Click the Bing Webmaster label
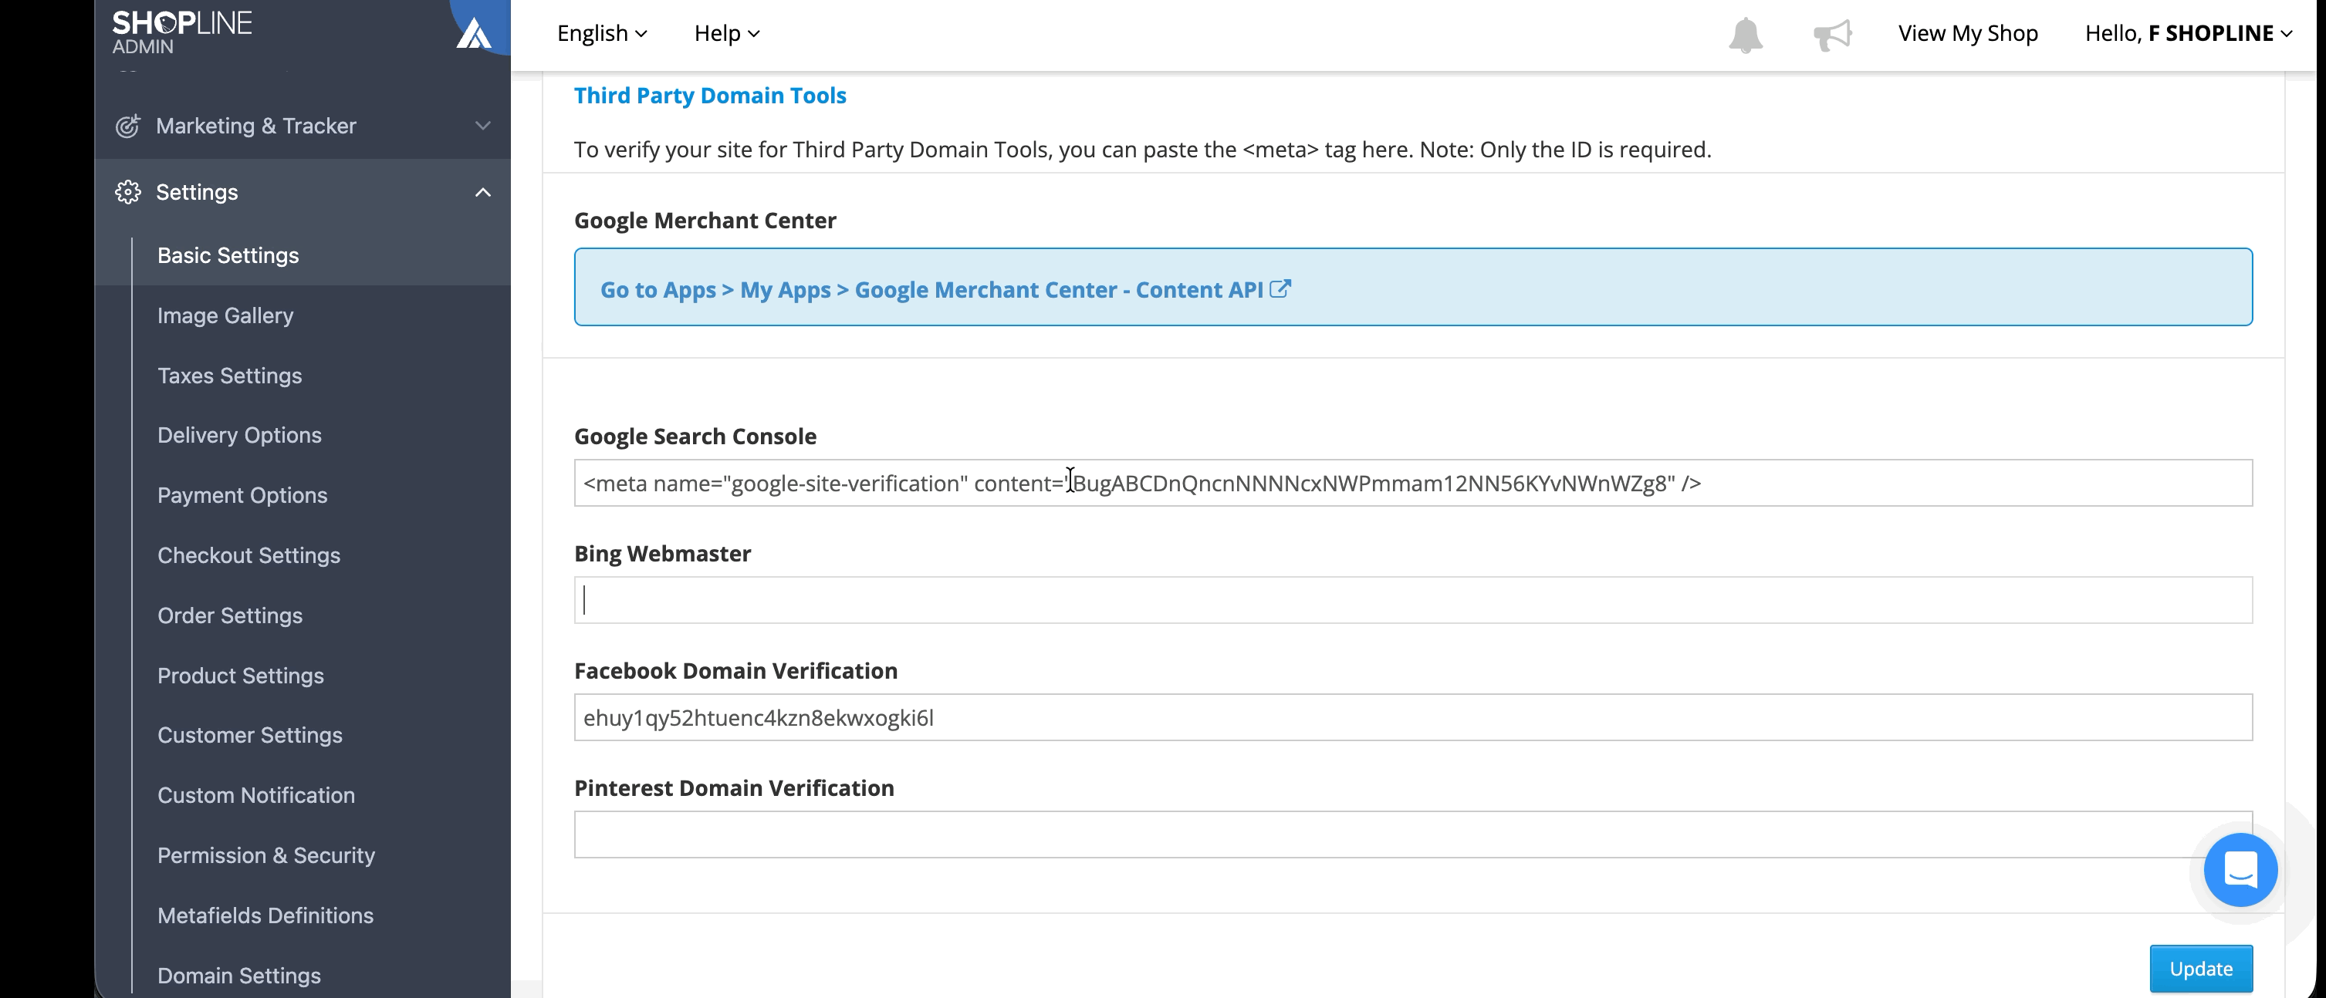2326x998 pixels. pos(663,553)
